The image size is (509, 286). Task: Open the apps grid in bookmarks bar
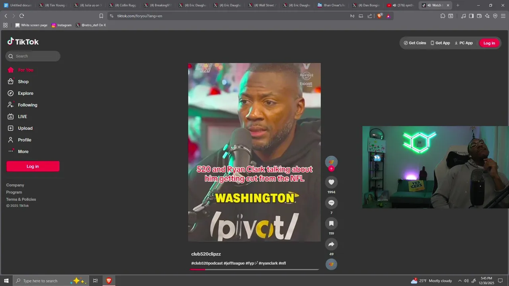coord(5,25)
